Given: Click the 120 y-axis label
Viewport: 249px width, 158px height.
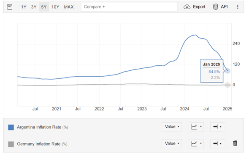Looking at the screenshot, I should tap(236, 64).
